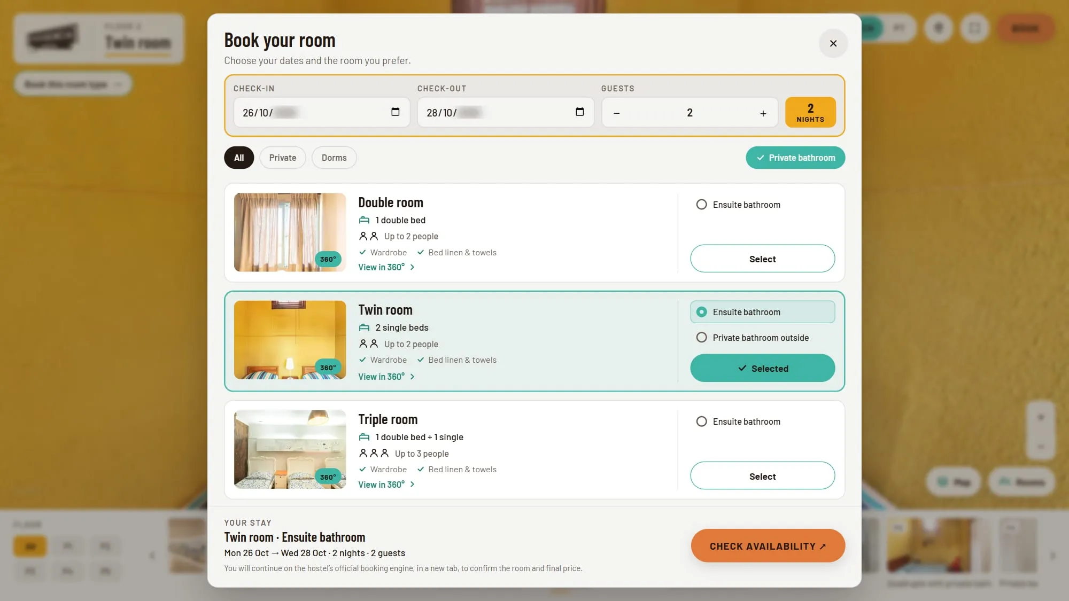This screenshot has height=601, width=1069.
Task: Click 'Up to 3 people' text
Action: pyautogui.click(x=422, y=454)
